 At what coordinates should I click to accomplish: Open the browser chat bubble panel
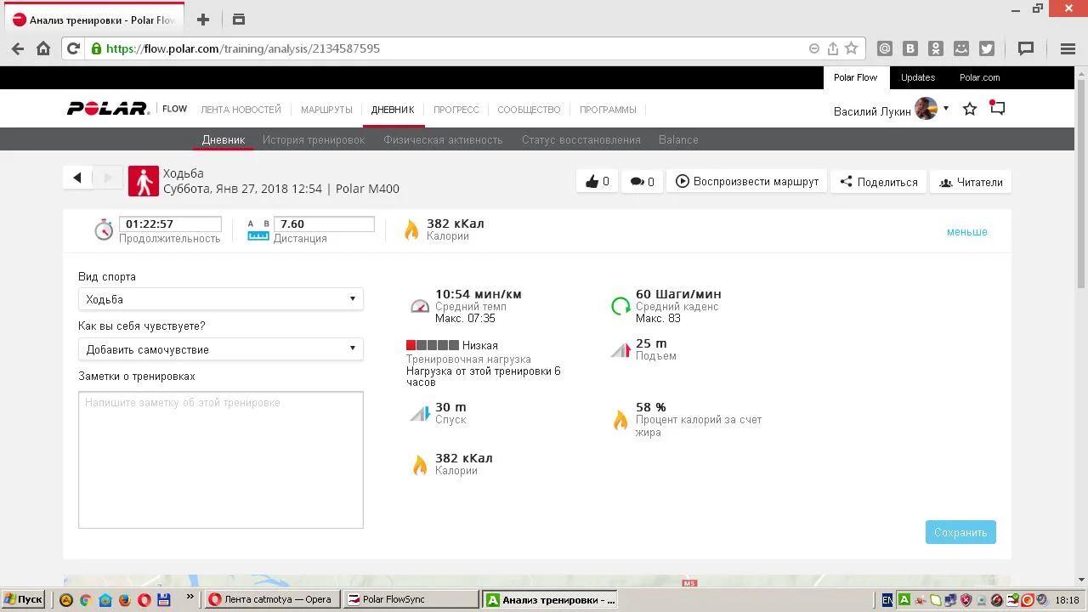click(x=1026, y=48)
